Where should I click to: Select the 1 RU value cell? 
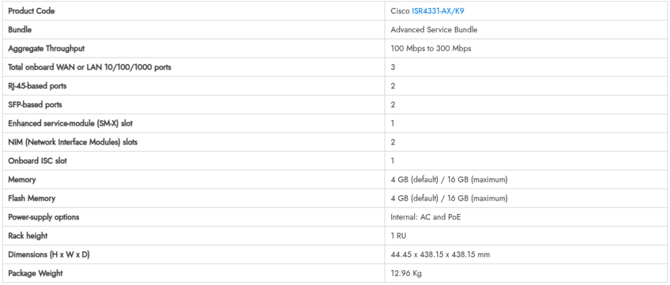point(399,235)
